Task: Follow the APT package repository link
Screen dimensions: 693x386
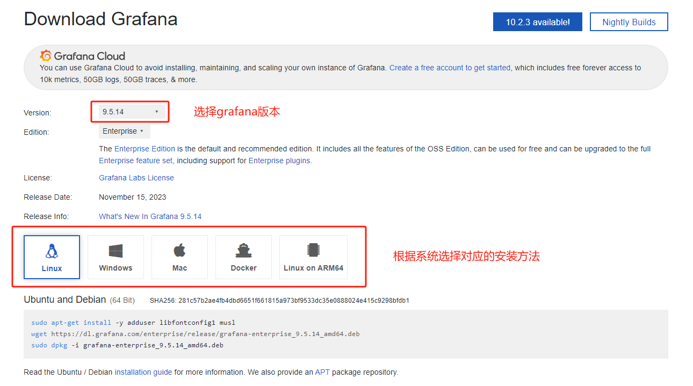Action: (x=322, y=372)
